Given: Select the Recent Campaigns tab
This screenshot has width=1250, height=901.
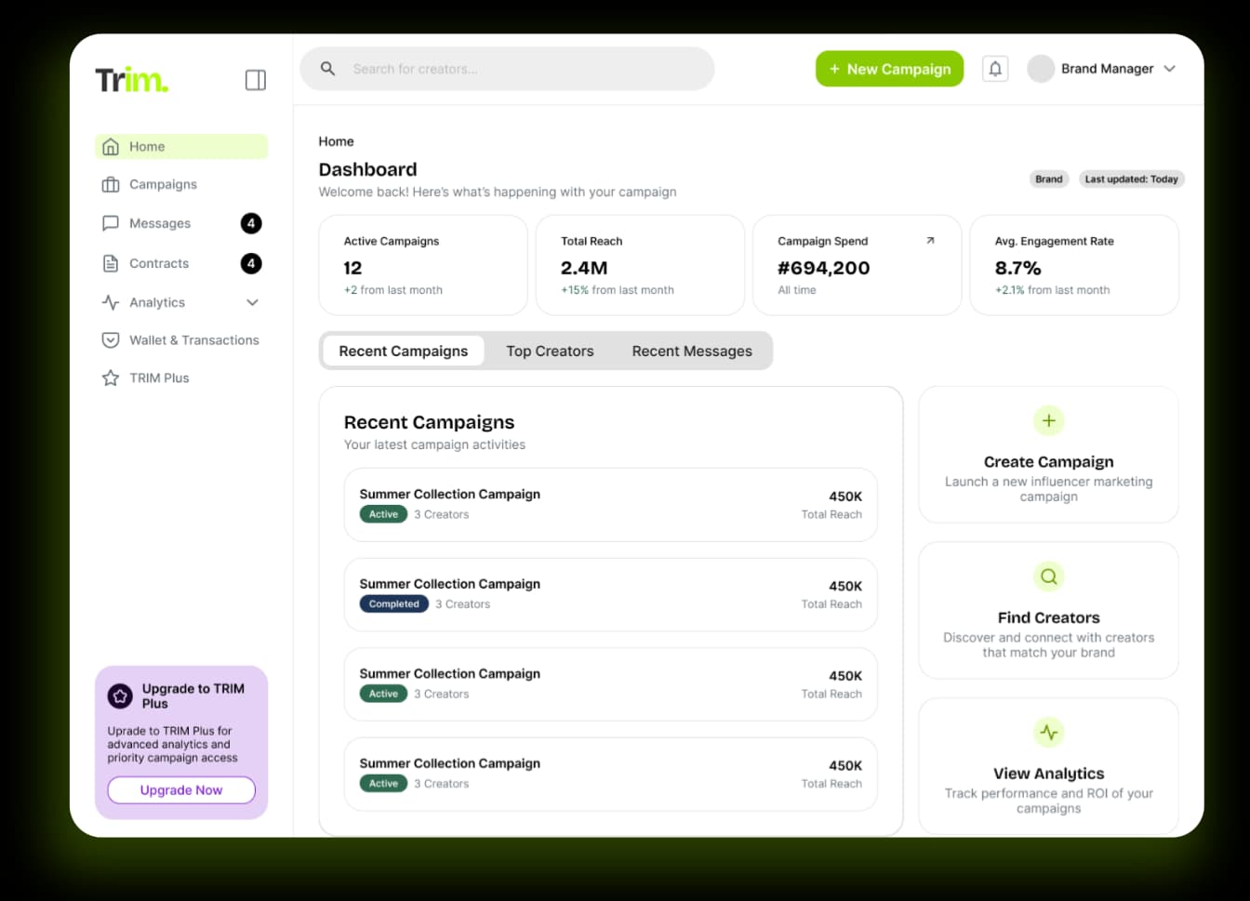Looking at the screenshot, I should click(403, 351).
